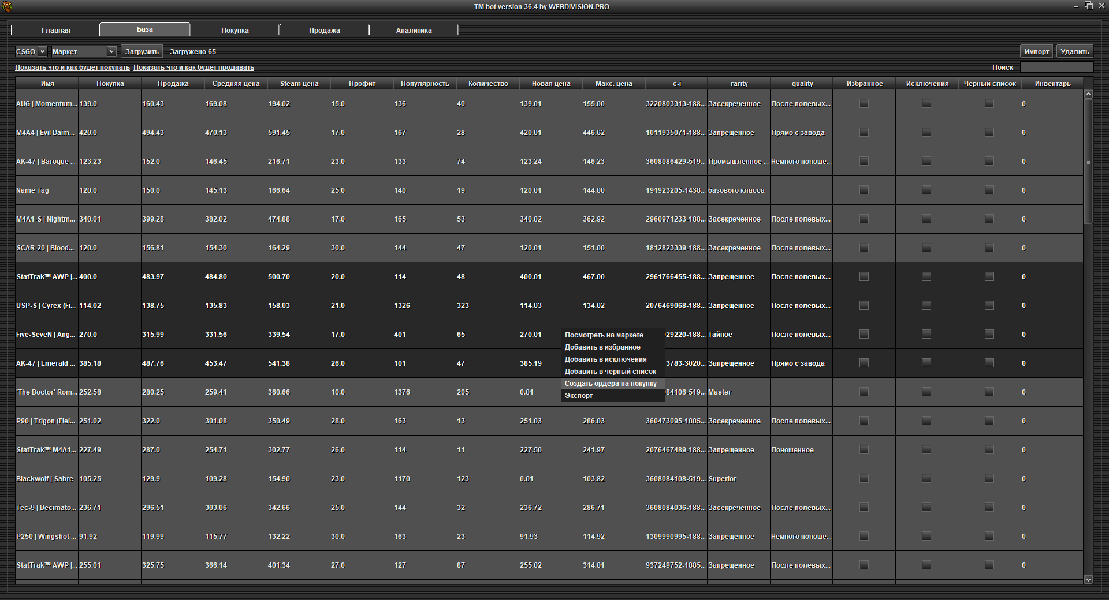1109x600 pixels.
Task: Sort by the Профит column header
Action: pos(362,84)
